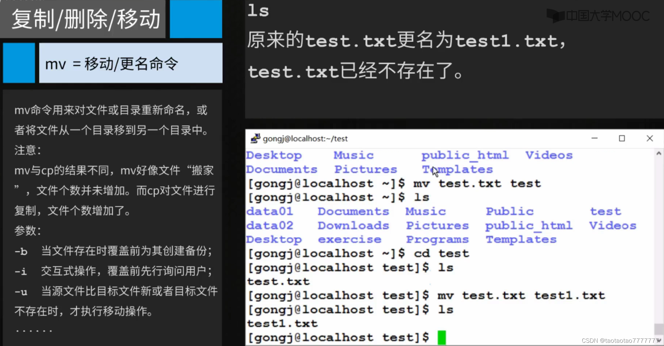Click the 'mv = 移动/更名命令' heading box
This screenshot has height=346, width=664.
pos(131,63)
